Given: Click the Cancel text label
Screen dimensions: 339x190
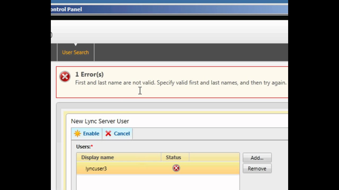Looking at the screenshot, I should point(122,134).
